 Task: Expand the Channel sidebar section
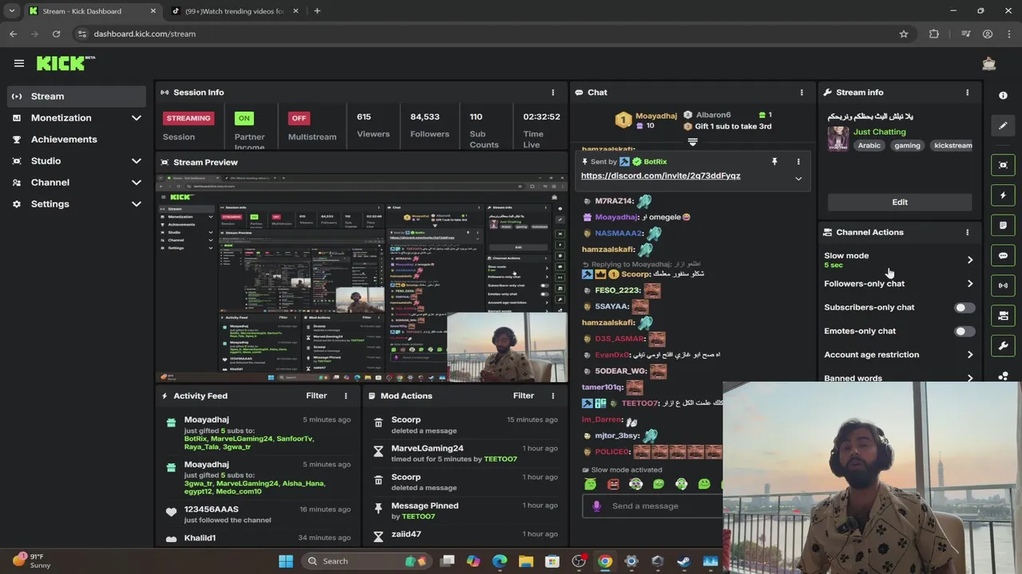coord(136,183)
